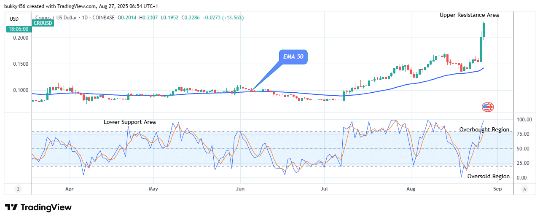Image resolution: width=540 pixels, height=220 pixels.
Task: Click the Jun date axis label
Action: 240,189
